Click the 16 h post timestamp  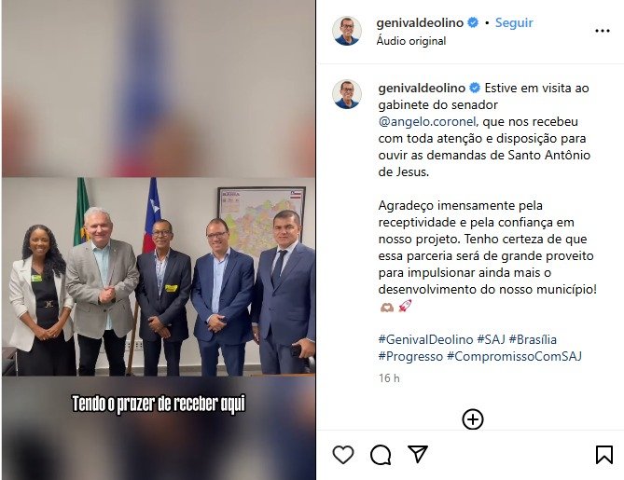pos(389,377)
